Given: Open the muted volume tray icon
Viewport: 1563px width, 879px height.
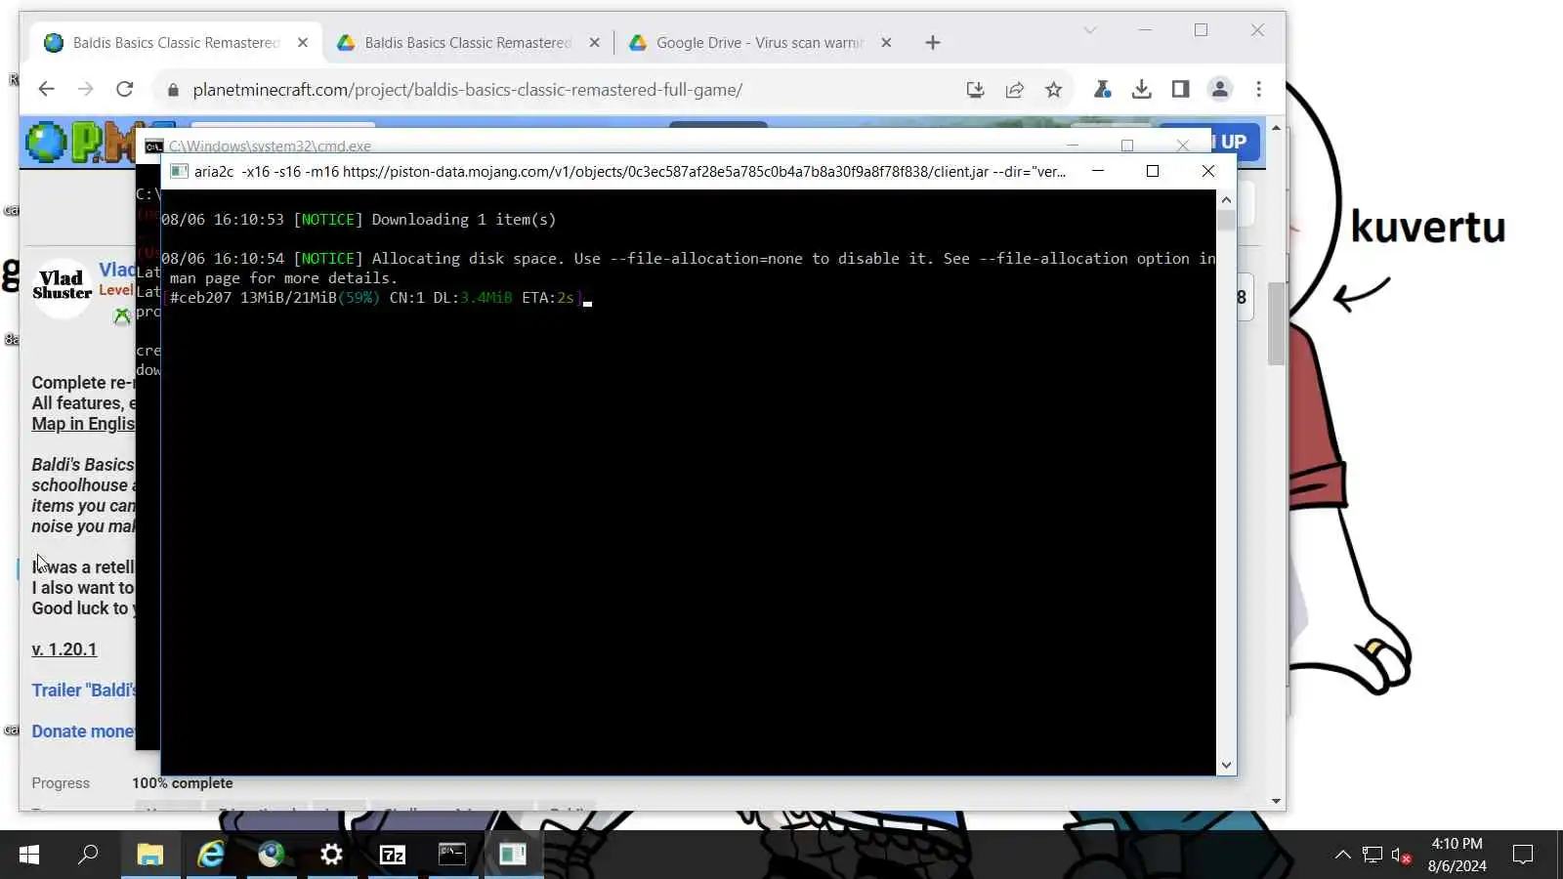Looking at the screenshot, I should pyautogui.click(x=1401, y=856).
